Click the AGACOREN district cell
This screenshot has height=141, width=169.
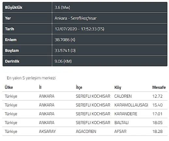(x=86, y=132)
